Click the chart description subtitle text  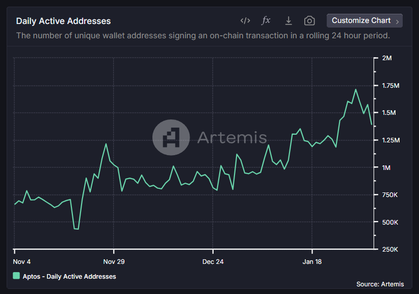pos(203,36)
